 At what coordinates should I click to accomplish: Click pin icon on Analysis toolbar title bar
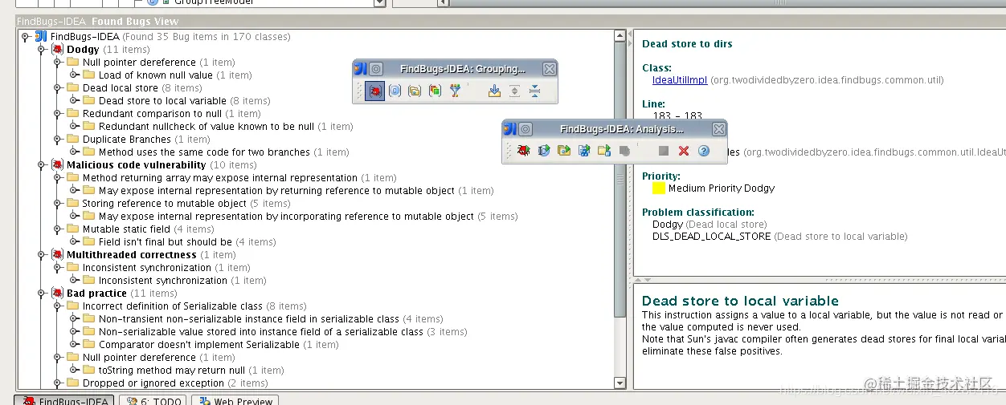tap(525, 128)
